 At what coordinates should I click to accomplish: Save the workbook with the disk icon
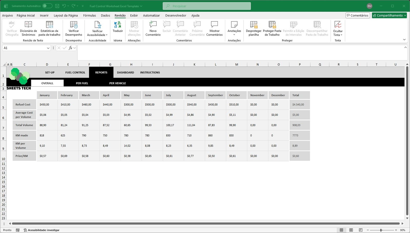tap(57, 6)
